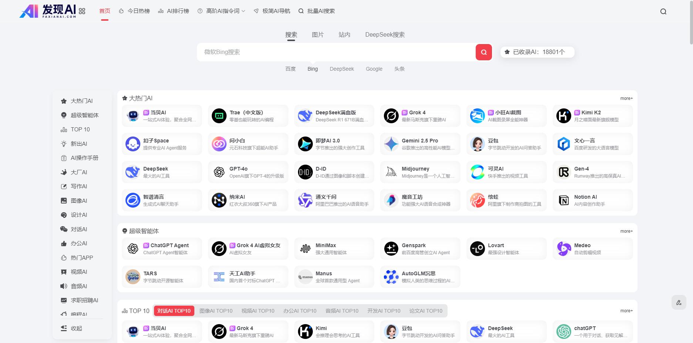
Task: Open the Genspark icon
Action: [x=391, y=249]
